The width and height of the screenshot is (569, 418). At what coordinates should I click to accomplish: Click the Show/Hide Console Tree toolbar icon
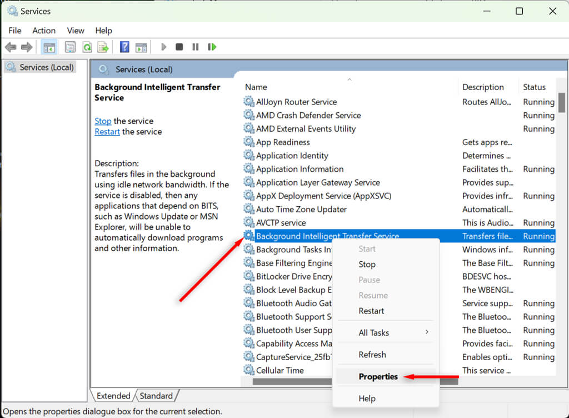point(49,47)
